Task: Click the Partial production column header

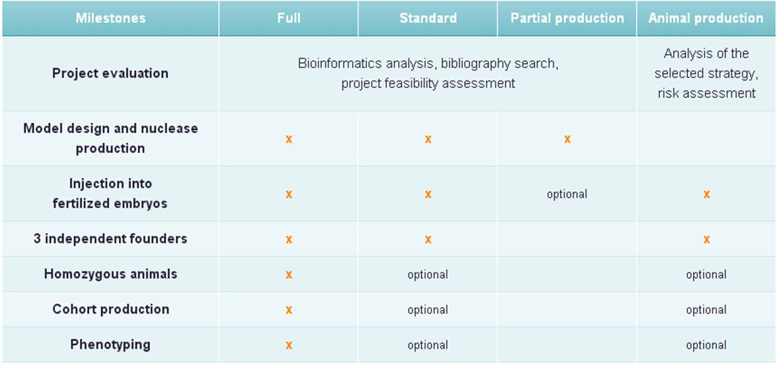Action: coord(567,18)
